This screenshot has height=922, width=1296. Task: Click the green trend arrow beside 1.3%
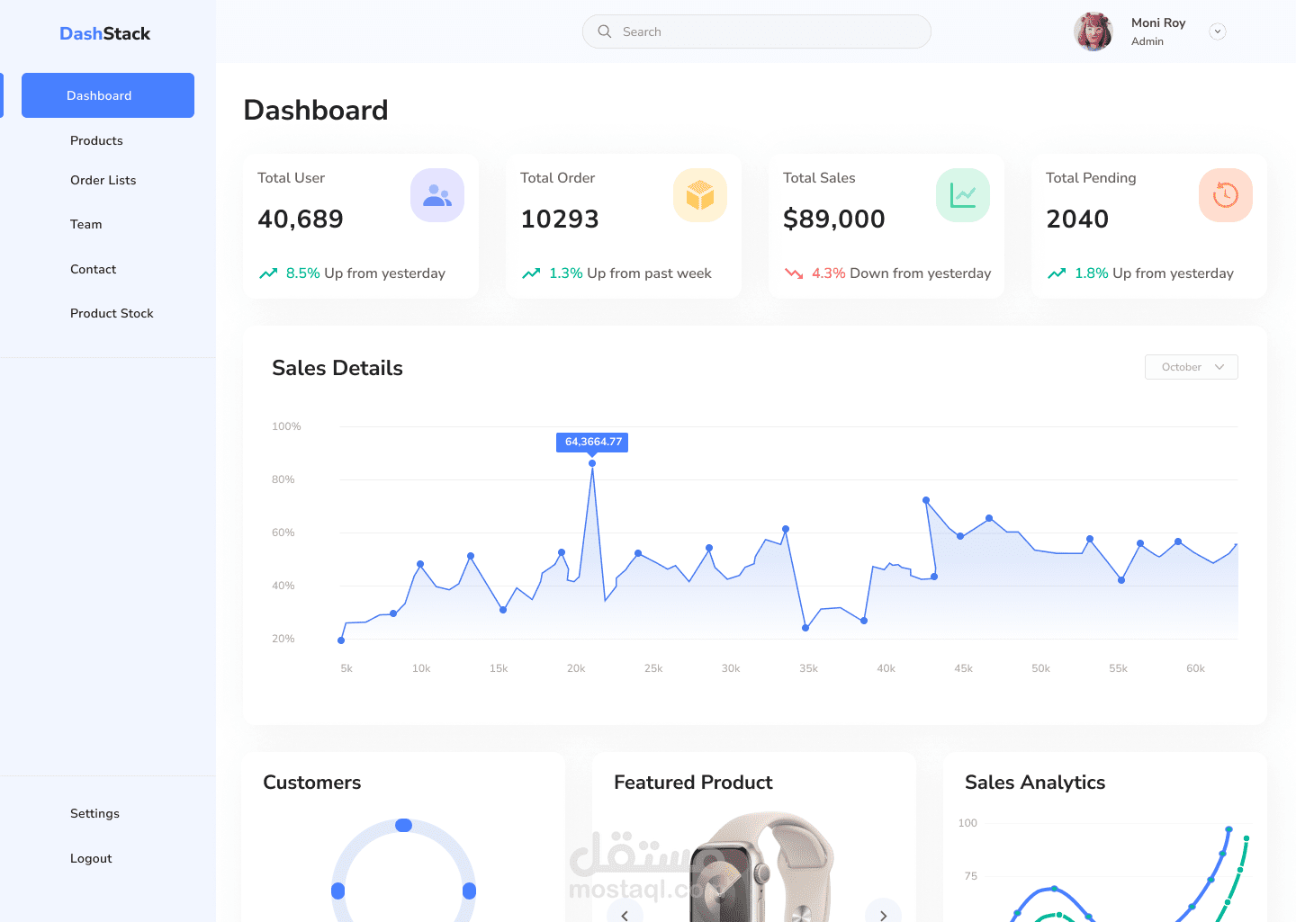click(x=531, y=273)
